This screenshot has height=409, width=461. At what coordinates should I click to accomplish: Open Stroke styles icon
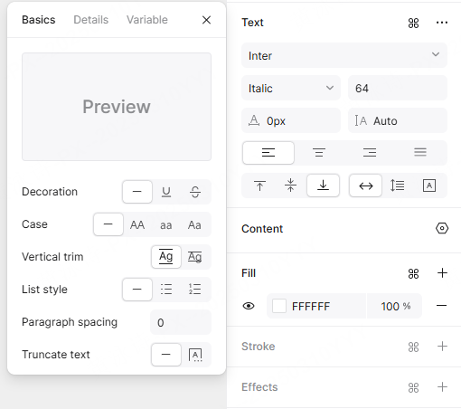click(413, 347)
